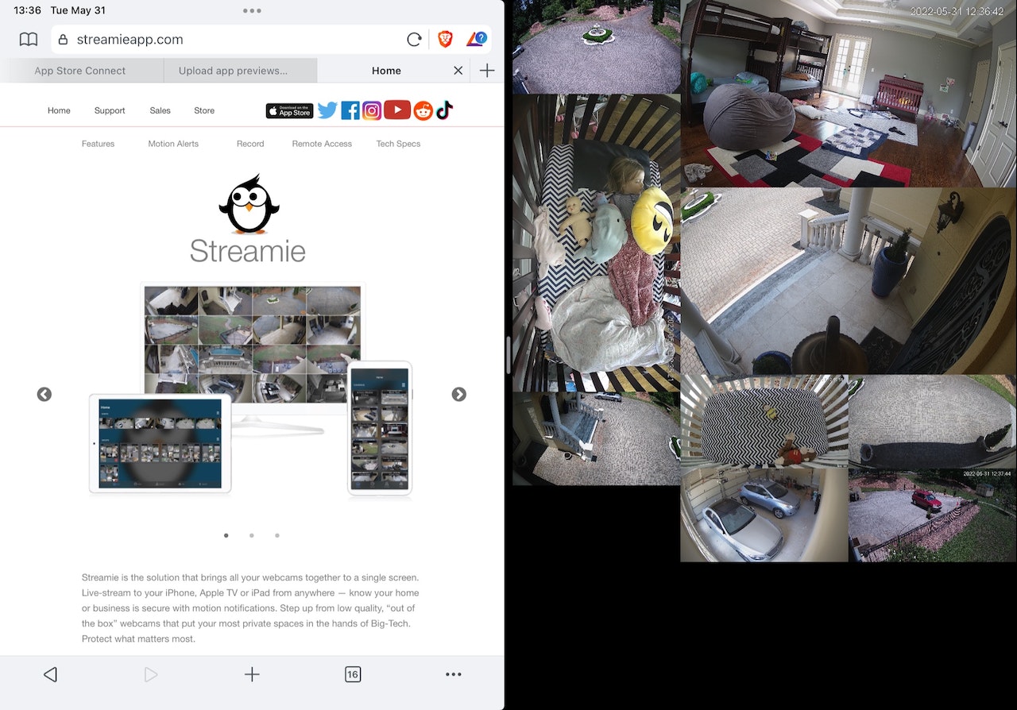Click the forward arrow in bottom toolbar
Viewport: 1017px width, 710px height.
tap(151, 674)
